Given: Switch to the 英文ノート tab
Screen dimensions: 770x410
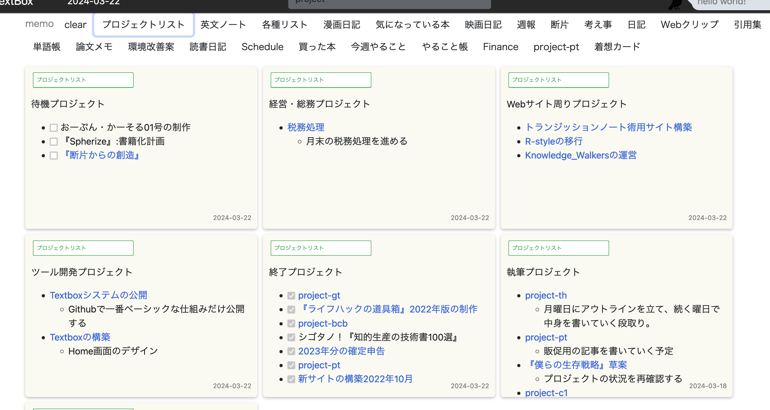Looking at the screenshot, I should pyautogui.click(x=223, y=24).
